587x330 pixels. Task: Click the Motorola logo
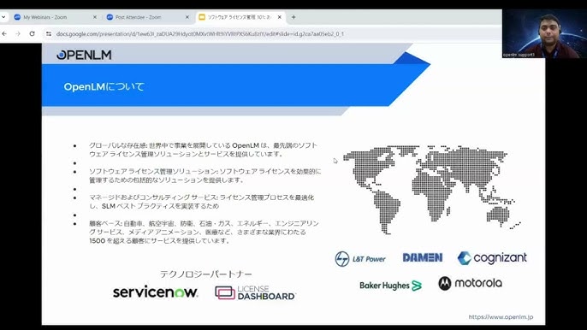click(471, 283)
